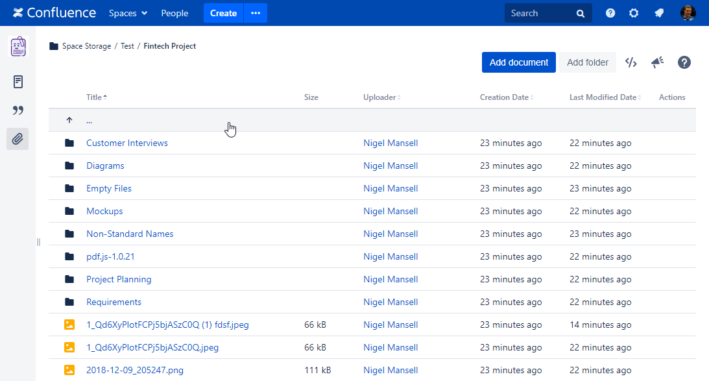Expand the Spaces dropdown menu
Image resolution: width=709 pixels, height=381 pixels.
(x=128, y=13)
